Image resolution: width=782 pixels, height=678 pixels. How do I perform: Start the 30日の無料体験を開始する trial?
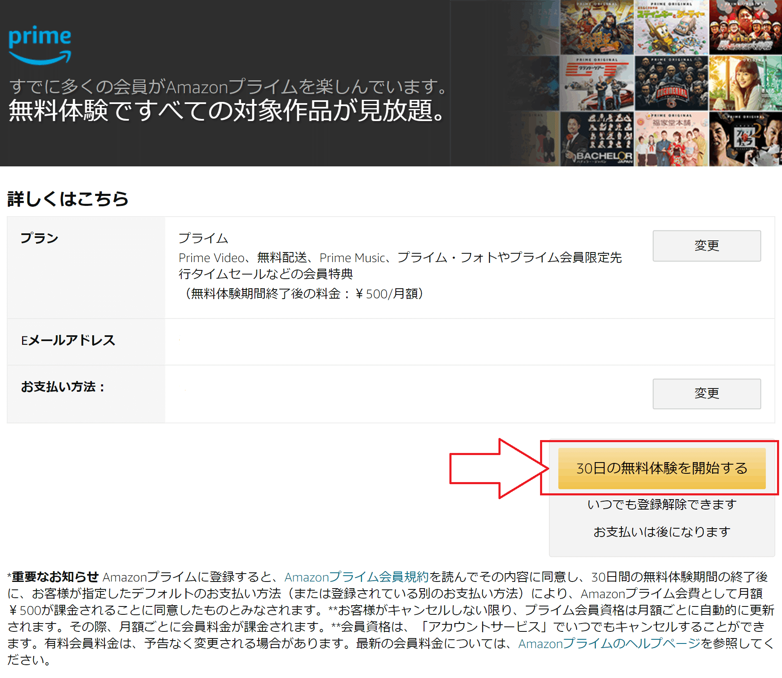tap(662, 468)
